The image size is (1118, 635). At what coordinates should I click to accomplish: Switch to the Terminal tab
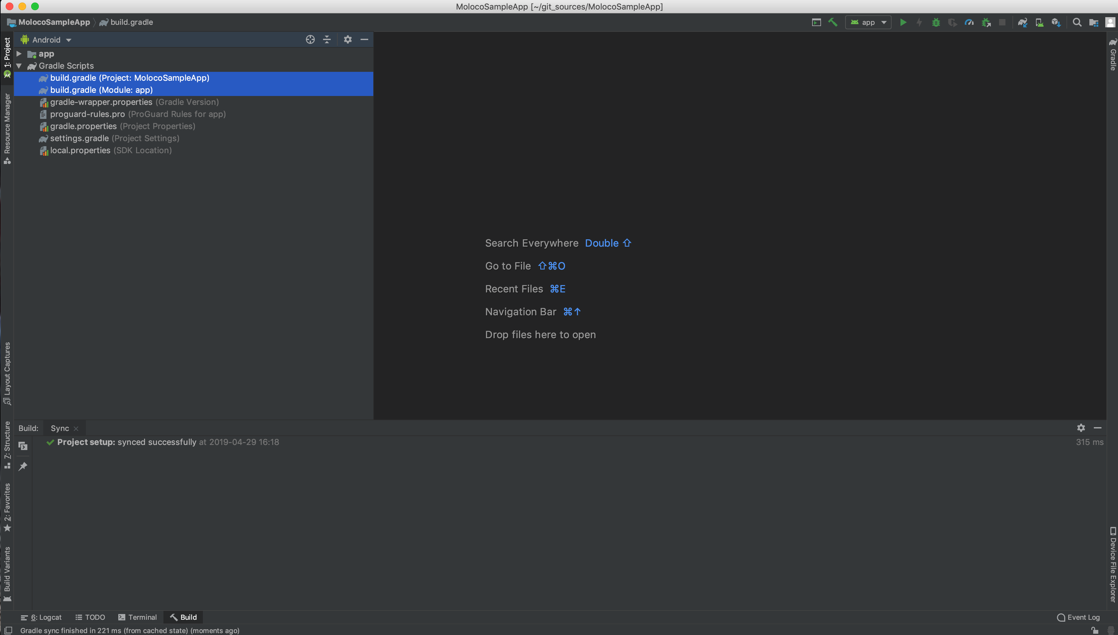(x=137, y=617)
